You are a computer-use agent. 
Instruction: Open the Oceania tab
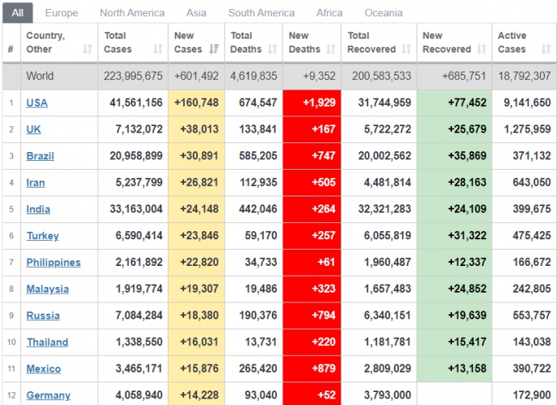tap(383, 13)
